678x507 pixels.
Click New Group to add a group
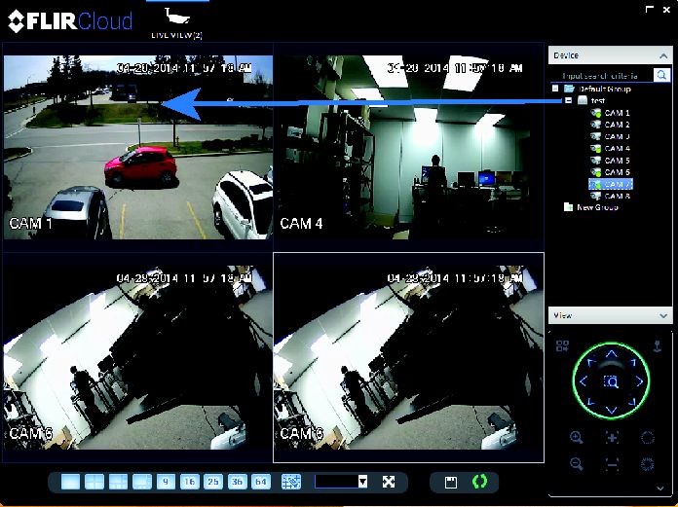point(591,207)
